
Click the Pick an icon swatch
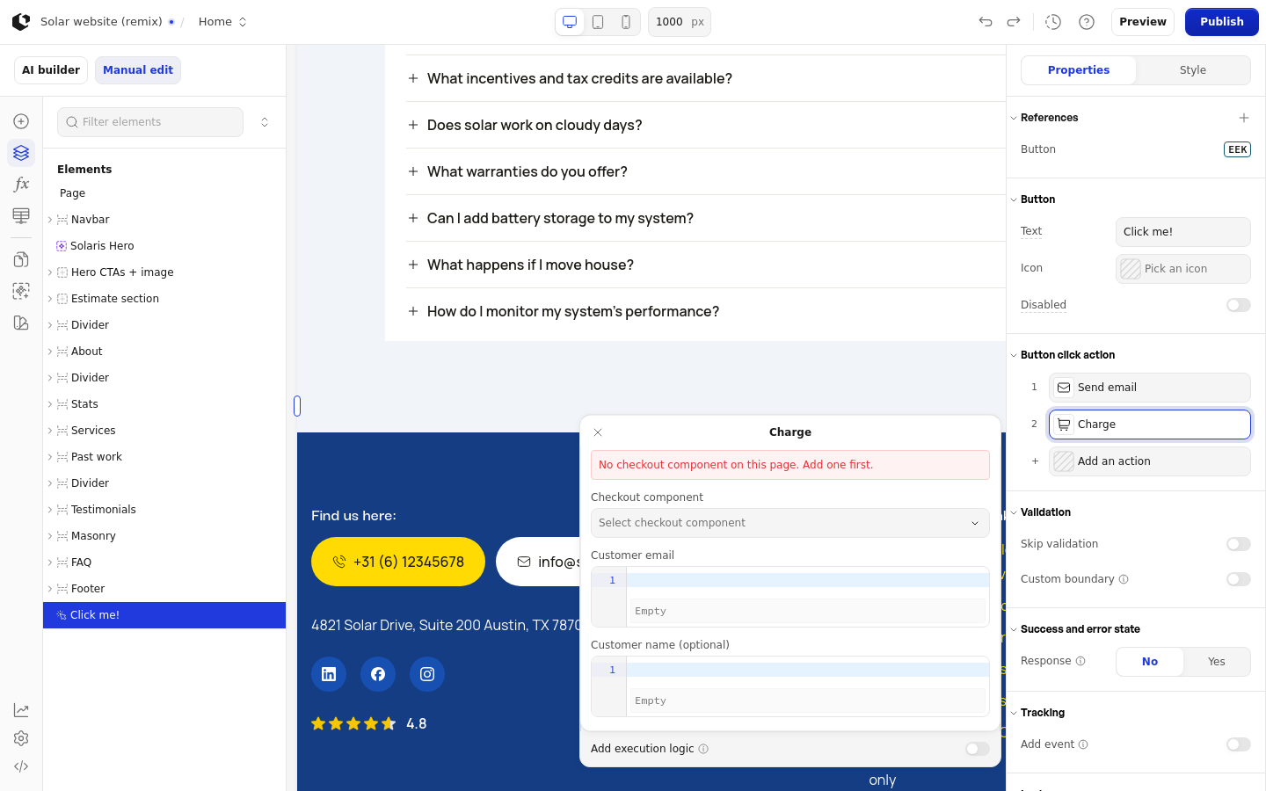coord(1131,269)
